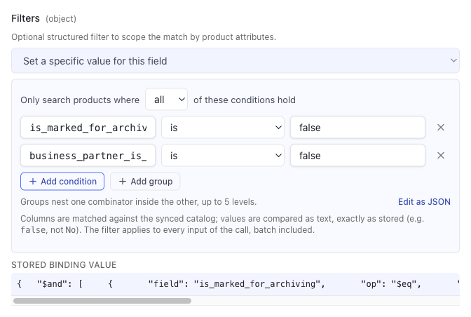Click the 'Optional structured filter' description text
The height and width of the screenshot is (317, 471).
pos(144,37)
